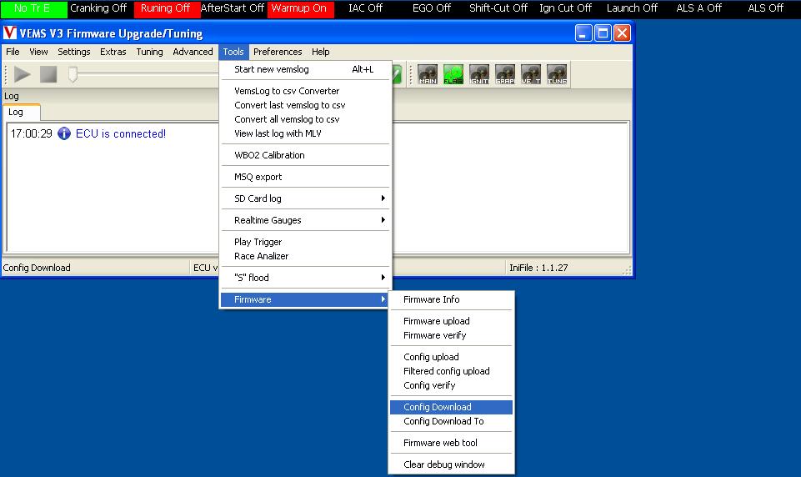Image resolution: width=801 pixels, height=477 pixels.
Task: Click the "IniFile : 1.1.27" status text
Action: point(538,268)
